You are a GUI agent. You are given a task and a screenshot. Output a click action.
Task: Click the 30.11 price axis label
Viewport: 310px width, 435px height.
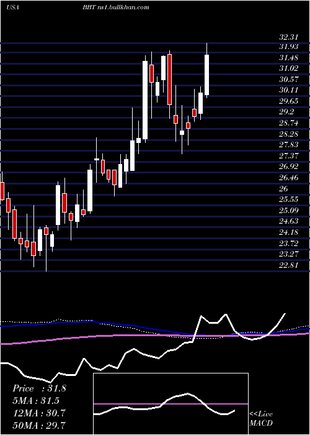pyautogui.click(x=289, y=90)
